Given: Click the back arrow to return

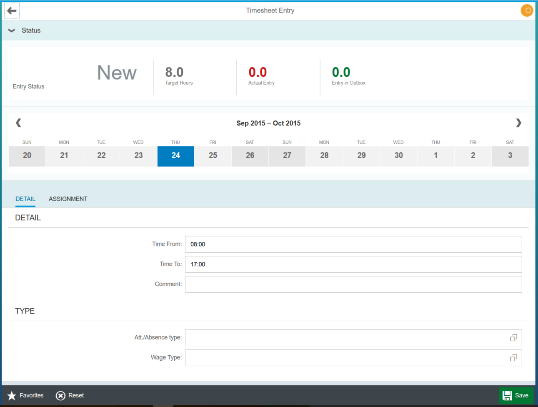Looking at the screenshot, I should (x=11, y=10).
